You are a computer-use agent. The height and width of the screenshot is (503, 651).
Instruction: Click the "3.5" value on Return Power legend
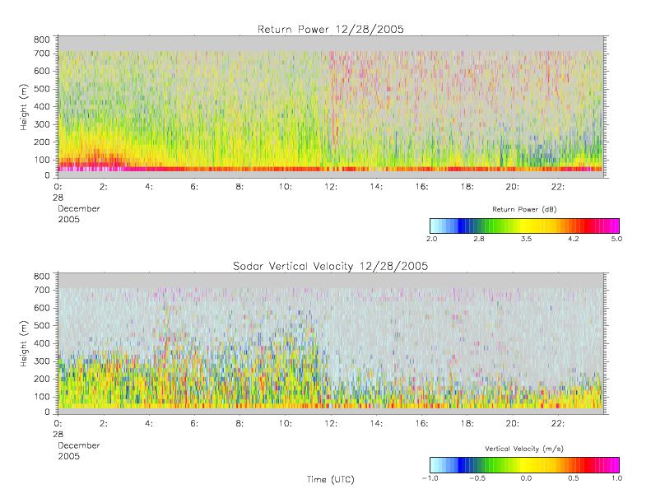pyautogui.click(x=526, y=239)
